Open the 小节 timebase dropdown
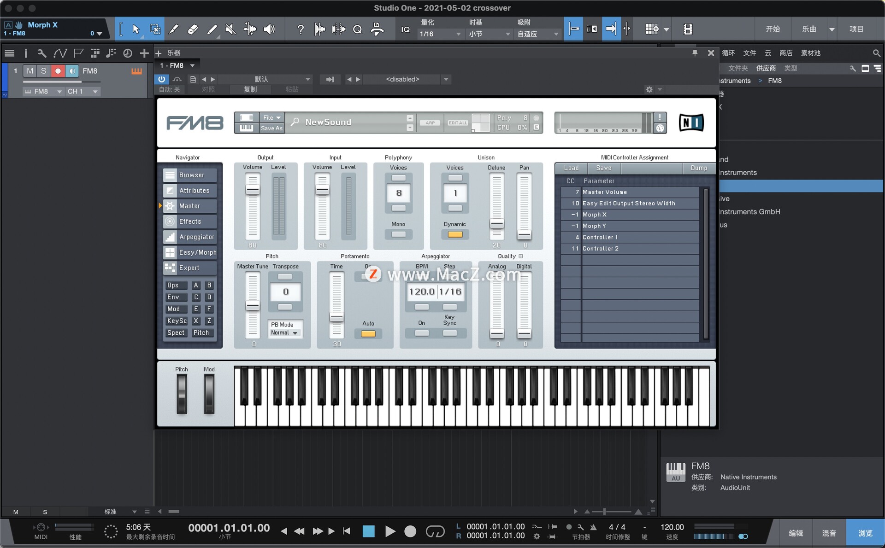 click(x=490, y=34)
